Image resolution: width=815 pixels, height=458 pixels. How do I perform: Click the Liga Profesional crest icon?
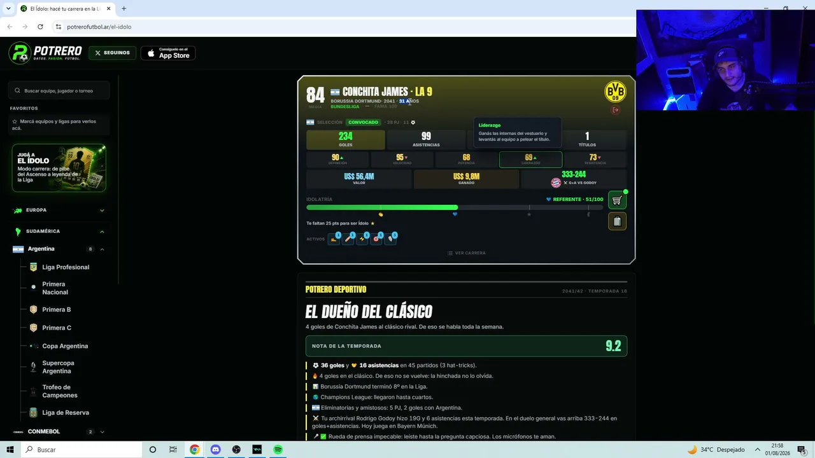(x=33, y=267)
